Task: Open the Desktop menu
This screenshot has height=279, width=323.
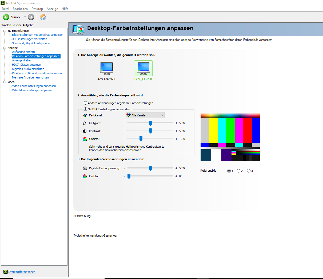Action: [x=37, y=9]
